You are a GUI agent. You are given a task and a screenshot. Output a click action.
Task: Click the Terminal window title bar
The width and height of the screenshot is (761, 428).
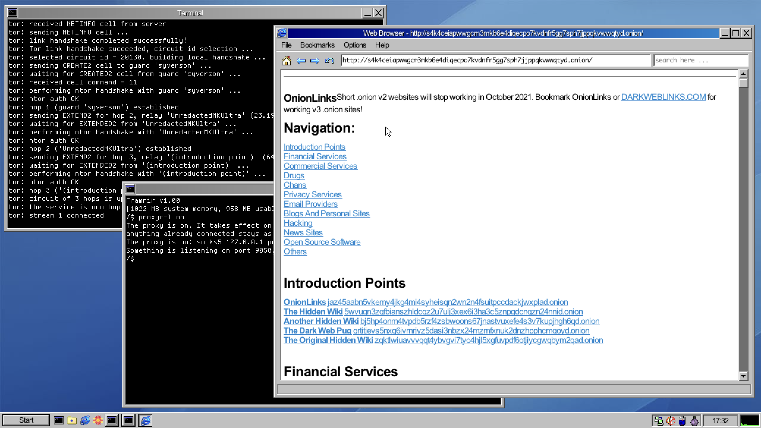tap(190, 13)
